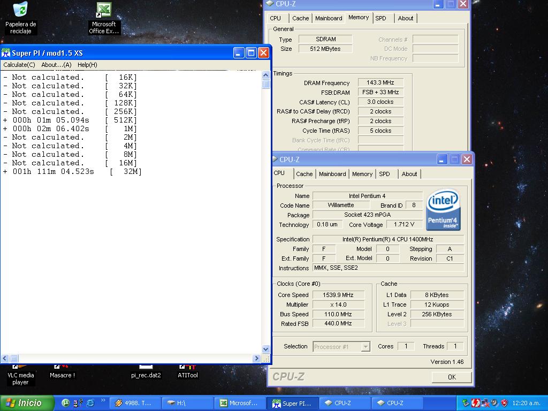Switch to Microsoft Excel taskbar button

click(x=240, y=403)
